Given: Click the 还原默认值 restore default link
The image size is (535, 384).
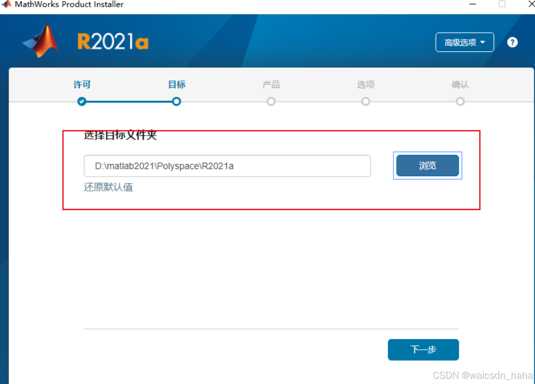Looking at the screenshot, I should (108, 187).
